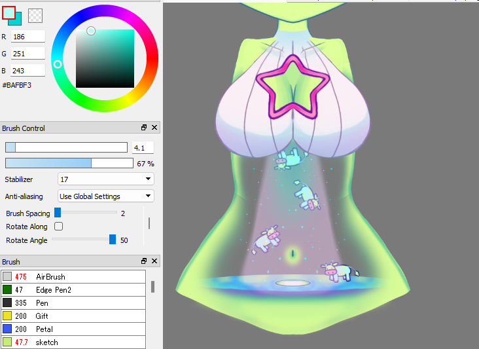Select the foreground color swatch

coord(9,12)
